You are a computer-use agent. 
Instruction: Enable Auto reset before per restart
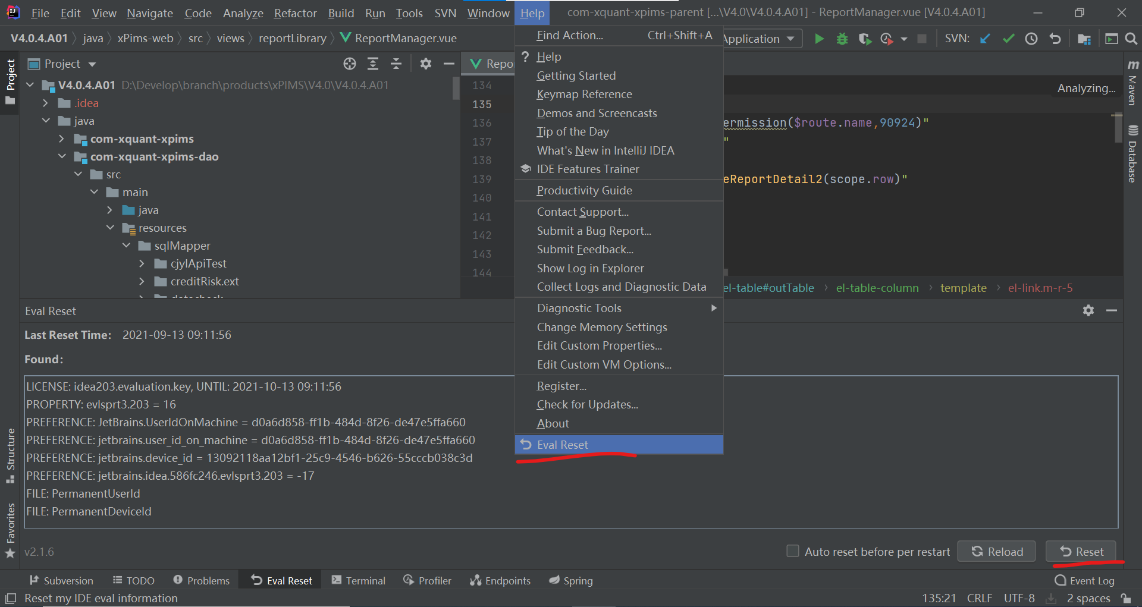793,551
